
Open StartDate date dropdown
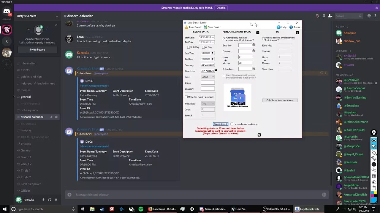[213, 38]
